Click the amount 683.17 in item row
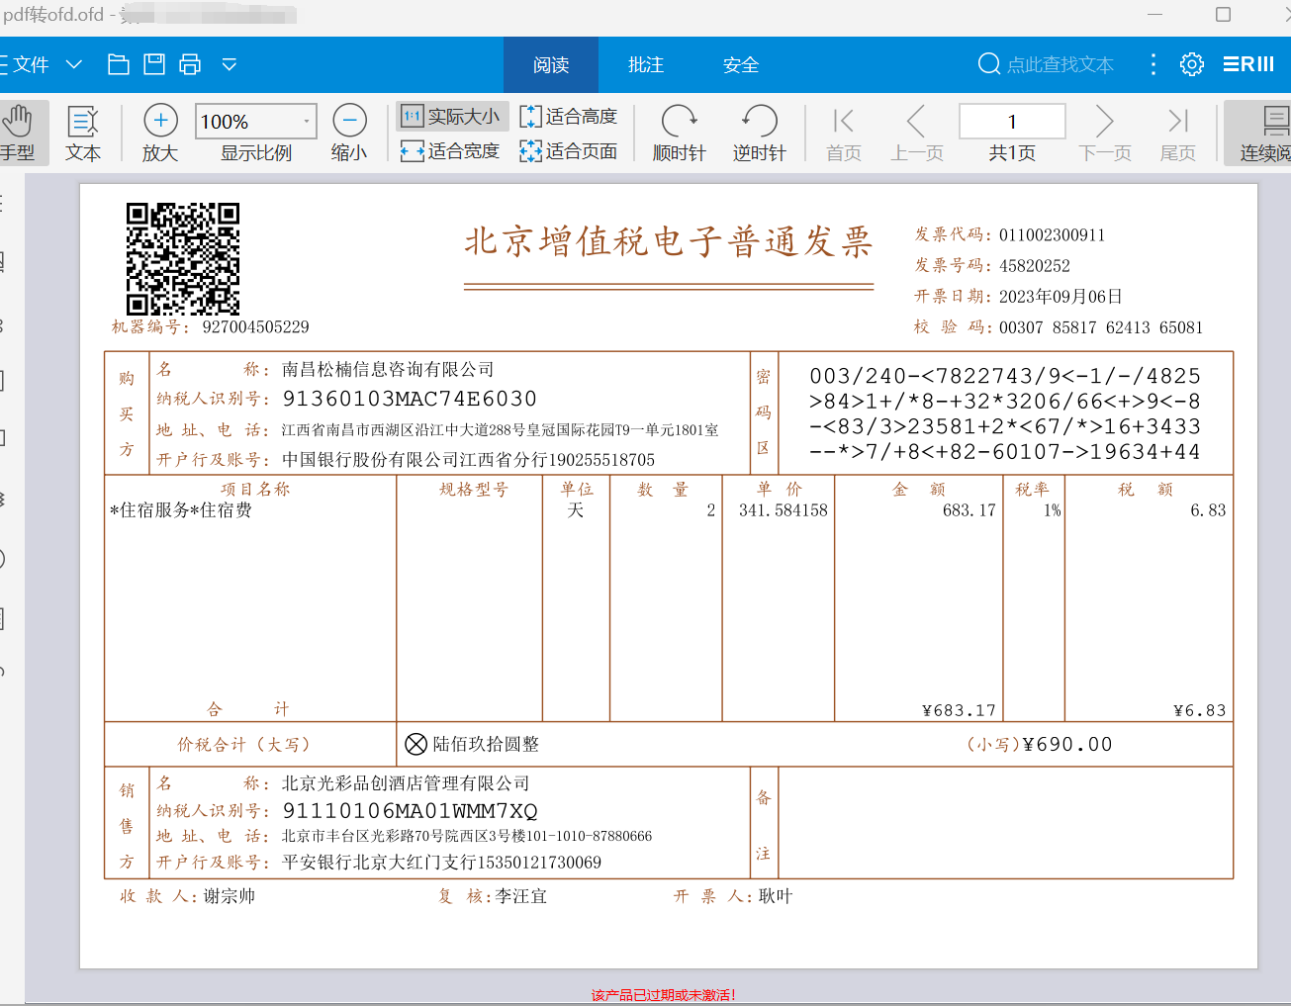The image size is (1291, 1006). coord(969,510)
